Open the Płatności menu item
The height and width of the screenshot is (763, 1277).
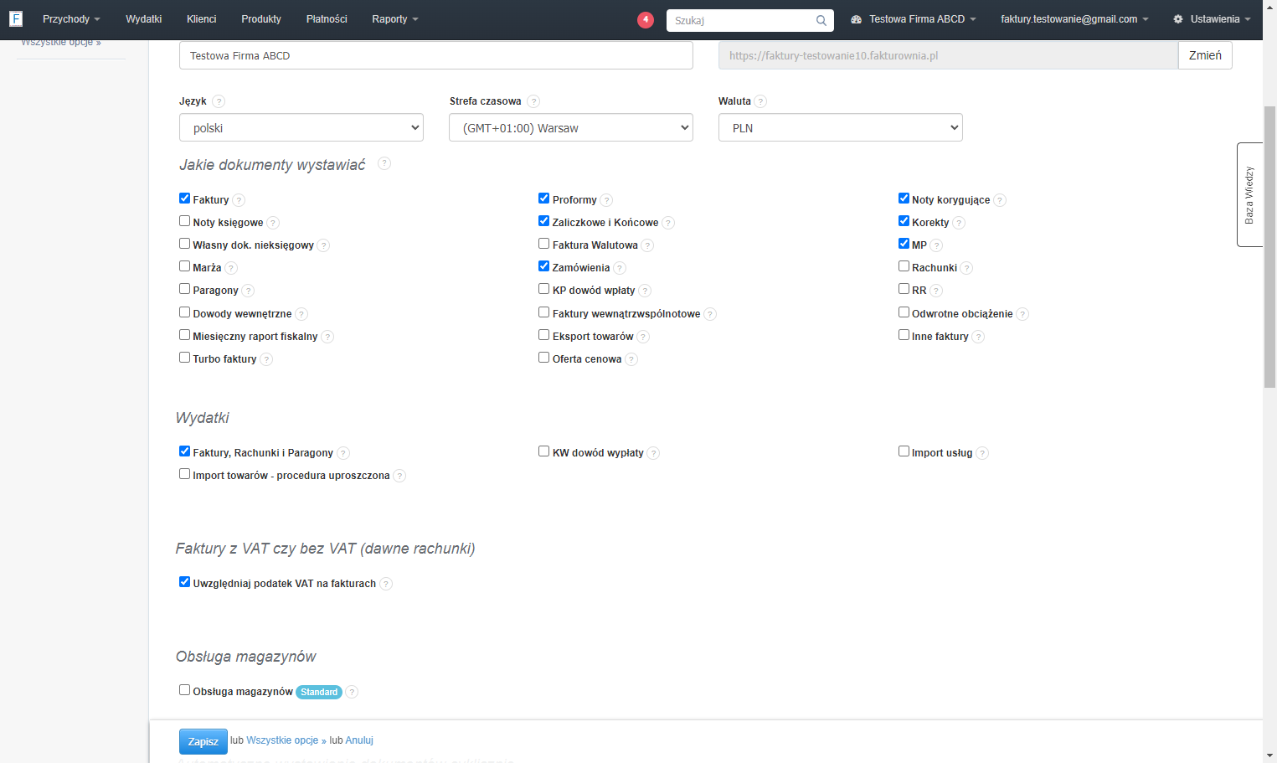click(327, 19)
